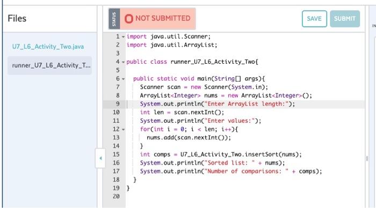Click the nums.add(scan.nextInt()) statement
This screenshot has height=208, width=376.
point(189,138)
